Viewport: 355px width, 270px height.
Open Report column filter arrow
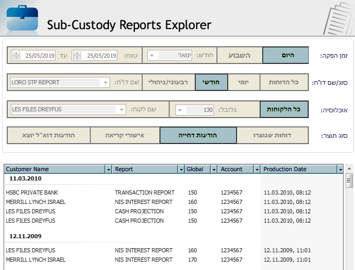coord(181,170)
